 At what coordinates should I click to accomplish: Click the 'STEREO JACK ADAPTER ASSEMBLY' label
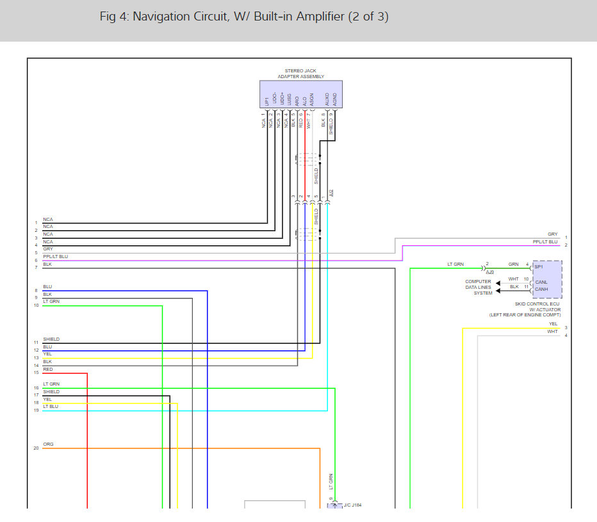coord(301,74)
